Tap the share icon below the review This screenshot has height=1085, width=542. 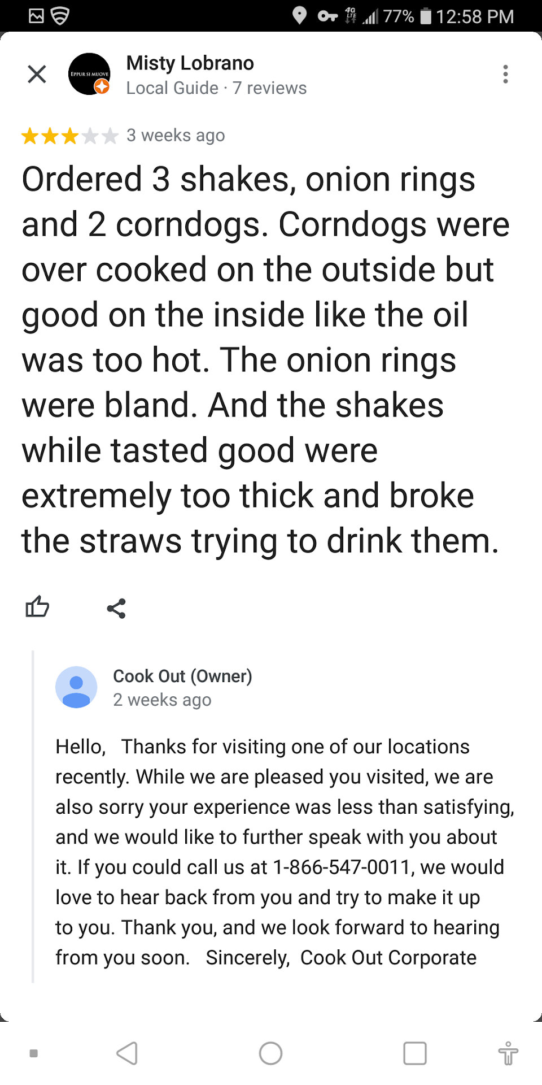pyautogui.click(x=116, y=609)
